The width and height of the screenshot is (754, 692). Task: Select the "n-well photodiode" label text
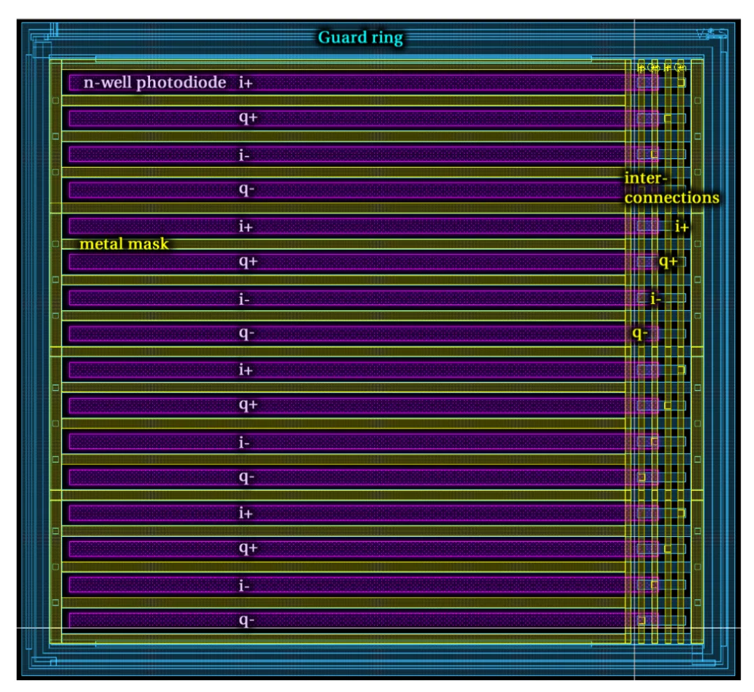click(x=154, y=82)
